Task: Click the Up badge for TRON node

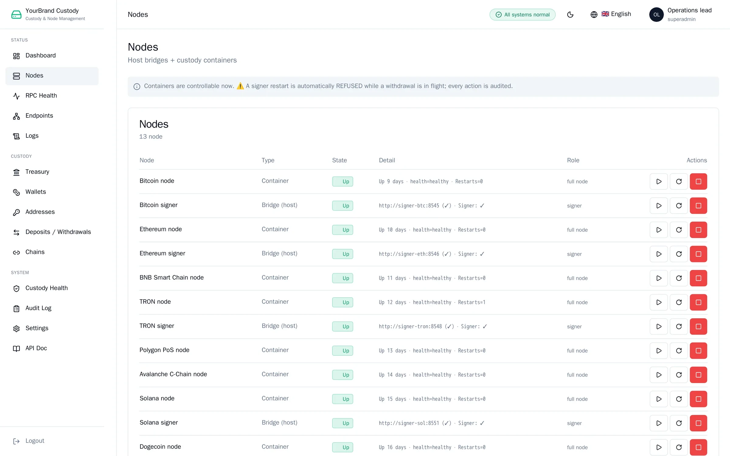Action: click(x=342, y=302)
